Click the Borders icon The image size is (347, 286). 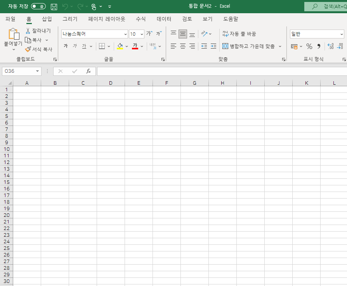coord(102,46)
